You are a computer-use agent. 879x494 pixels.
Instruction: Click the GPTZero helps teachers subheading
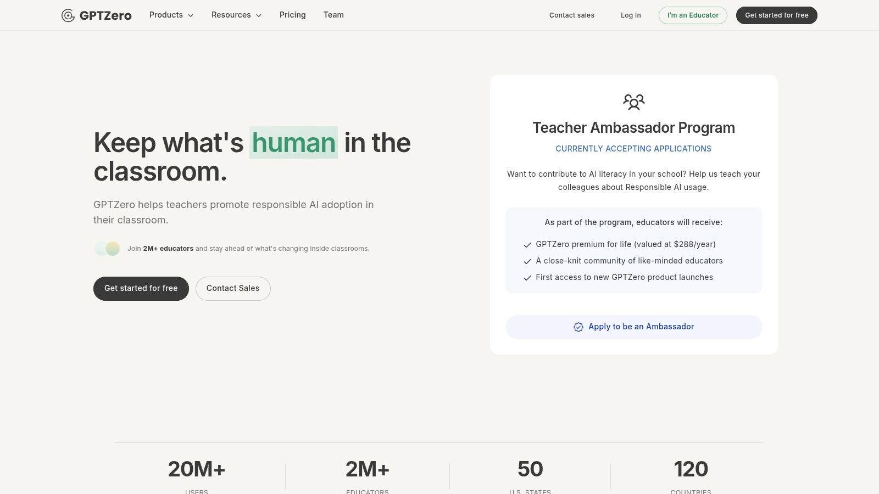tap(233, 212)
